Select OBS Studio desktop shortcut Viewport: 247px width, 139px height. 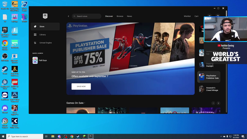click(5, 57)
